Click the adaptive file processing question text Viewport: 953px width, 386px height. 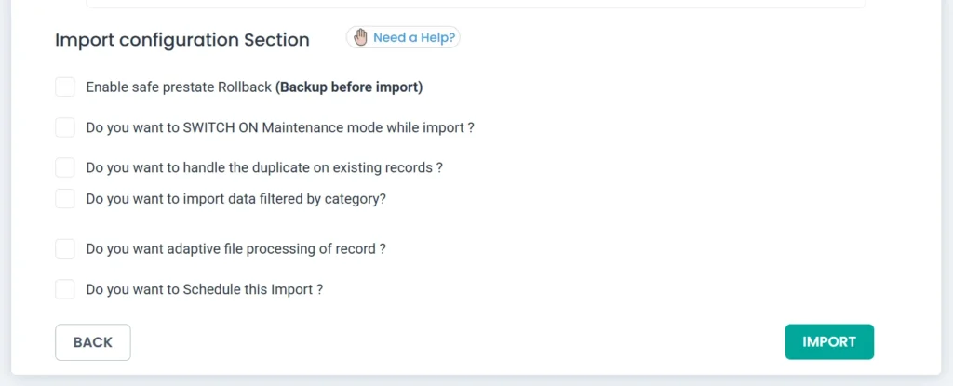coord(235,249)
